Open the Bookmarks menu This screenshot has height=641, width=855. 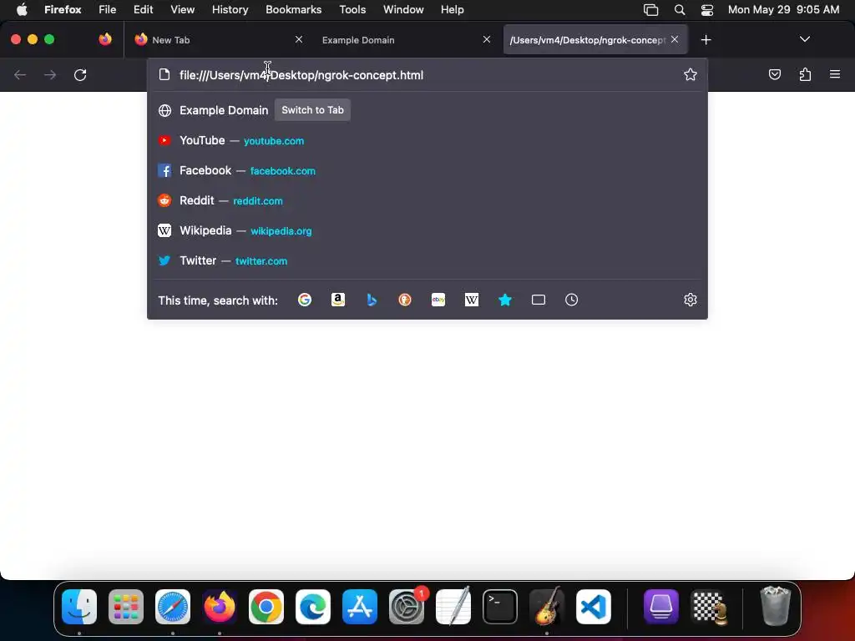pos(293,10)
